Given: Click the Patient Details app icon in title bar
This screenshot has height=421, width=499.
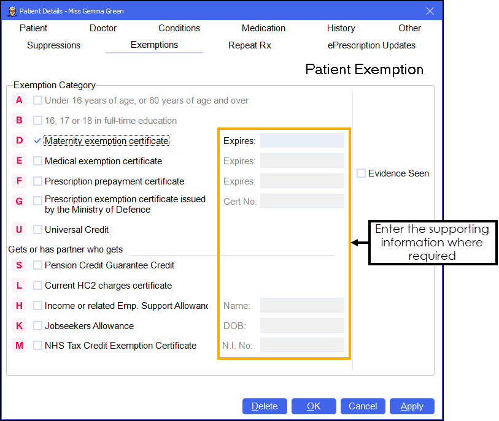Looking at the screenshot, I should (11, 11).
